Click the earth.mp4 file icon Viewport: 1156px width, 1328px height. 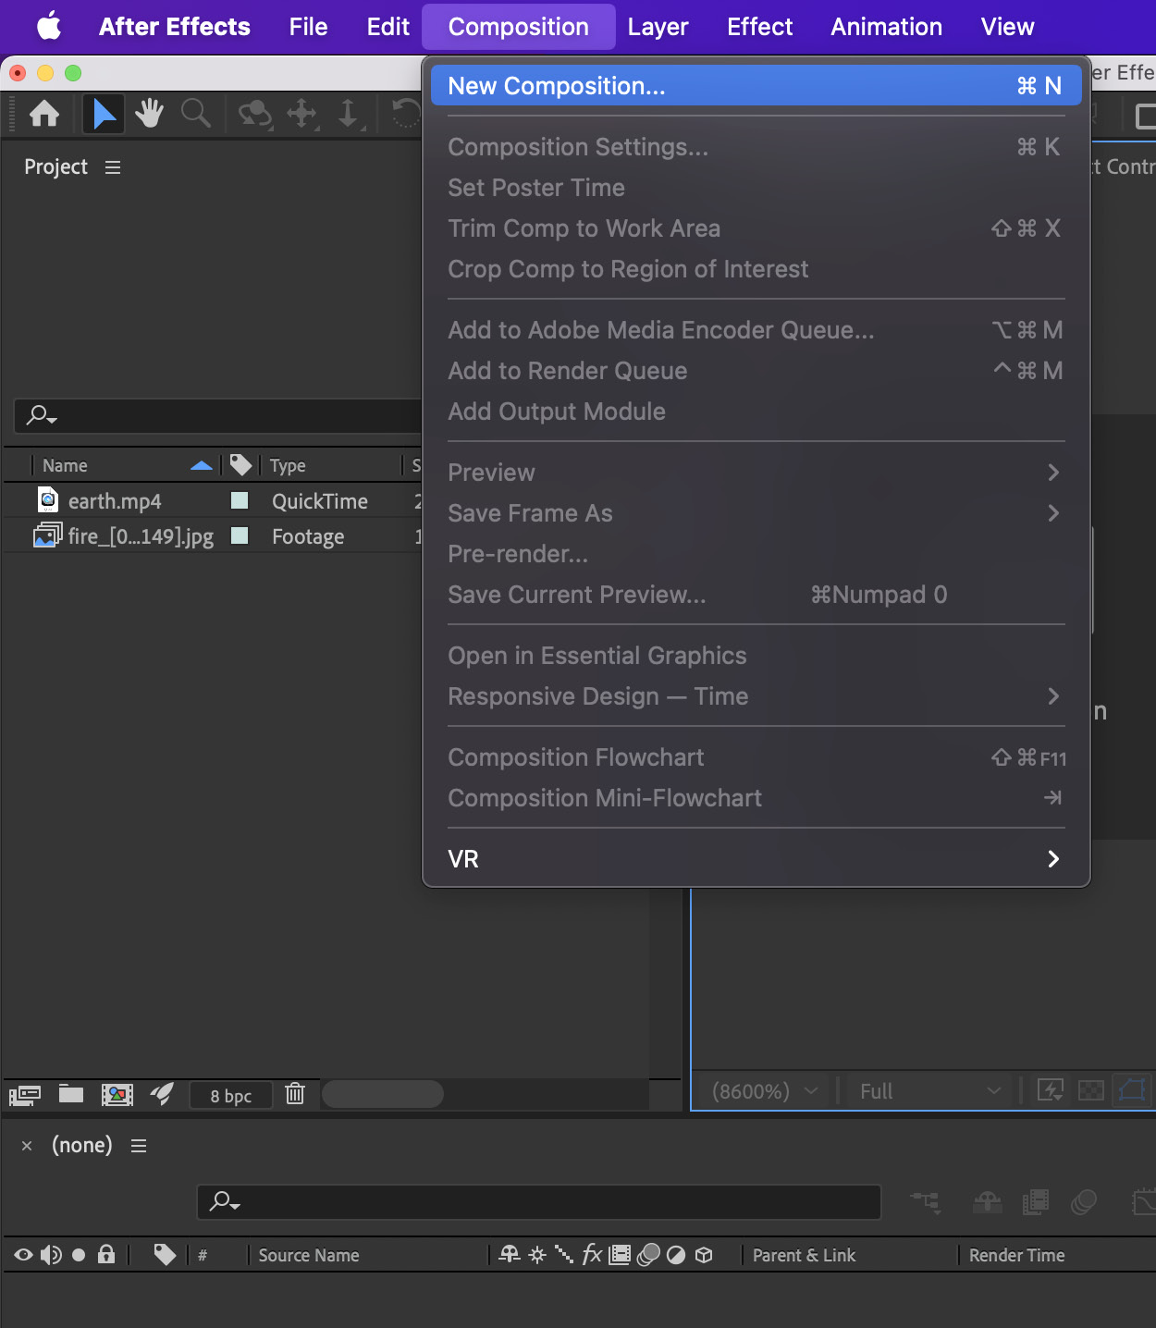point(48,500)
